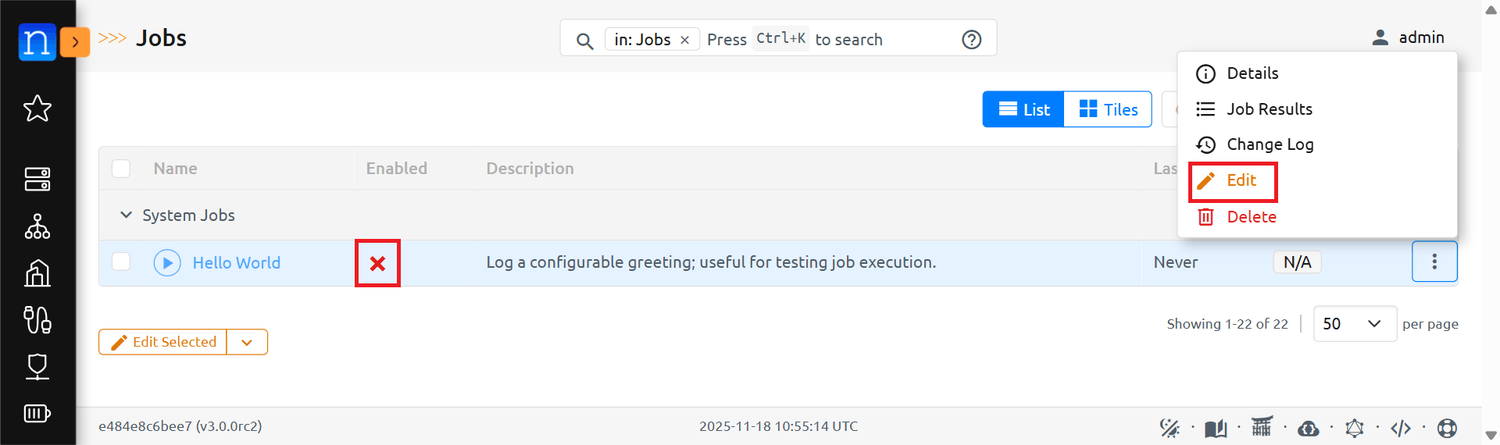The width and height of the screenshot is (1500, 445).
Task: Select Delete in the row menu
Action: tap(1251, 217)
